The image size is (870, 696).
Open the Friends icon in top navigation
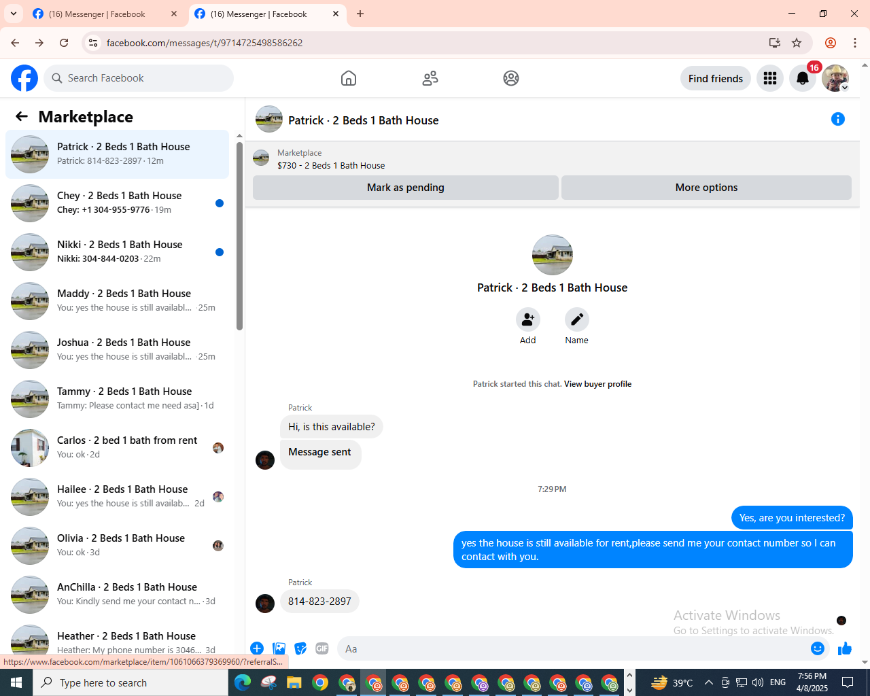[430, 78]
